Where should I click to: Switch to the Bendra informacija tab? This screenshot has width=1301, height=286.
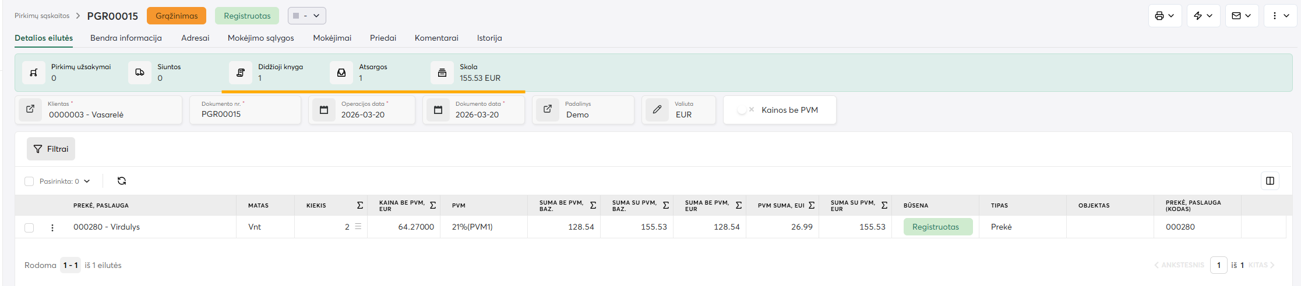[x=126, y=38]
